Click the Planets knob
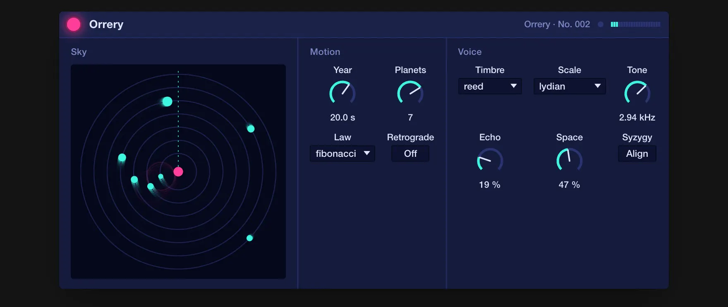This screenshot has height=307, width=728. pyautogui.click(x=410, y=93)
